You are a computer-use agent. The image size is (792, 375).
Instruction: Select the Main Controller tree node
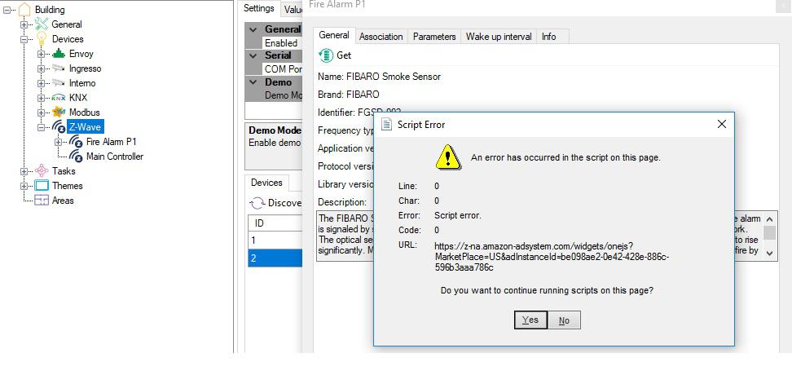click(114, 157)
